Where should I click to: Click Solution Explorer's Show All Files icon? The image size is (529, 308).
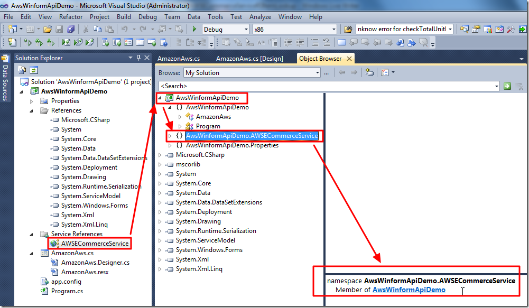[x=22, y=70]
